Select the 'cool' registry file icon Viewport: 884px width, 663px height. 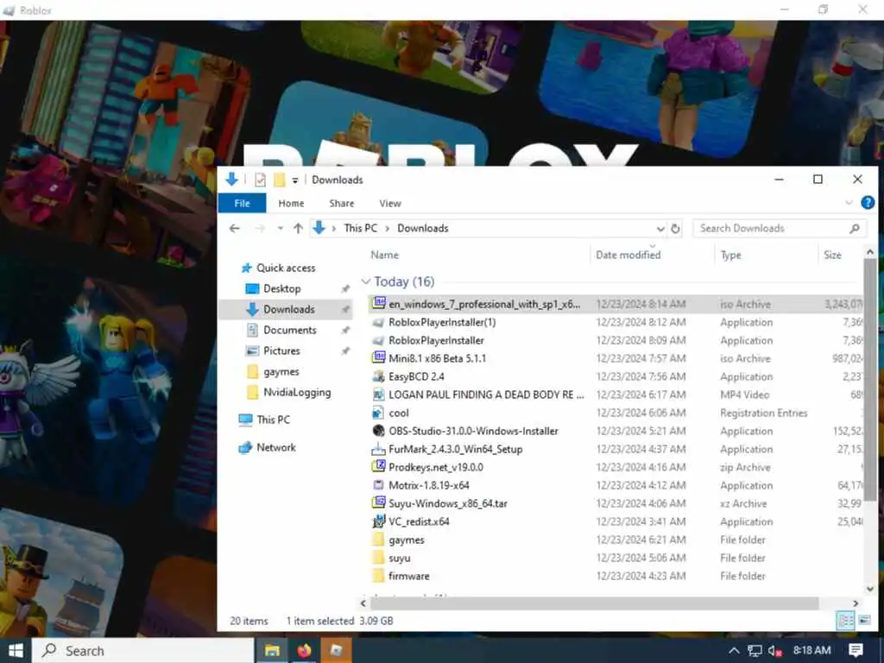click(x=378, y=413)
